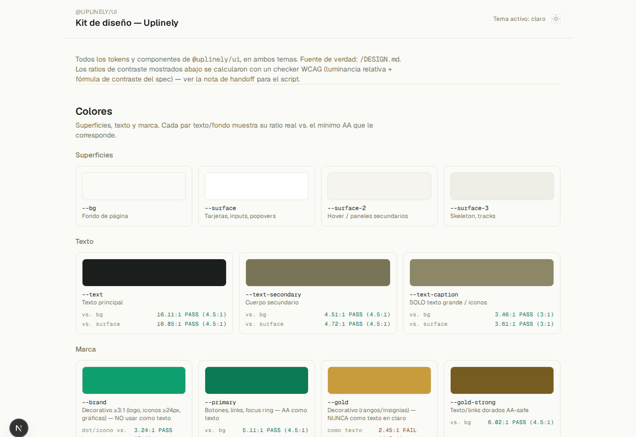Click the "Tarjetas, inputs, popovers" description
This screenshot has height=437, width=636.
[240, 216]
